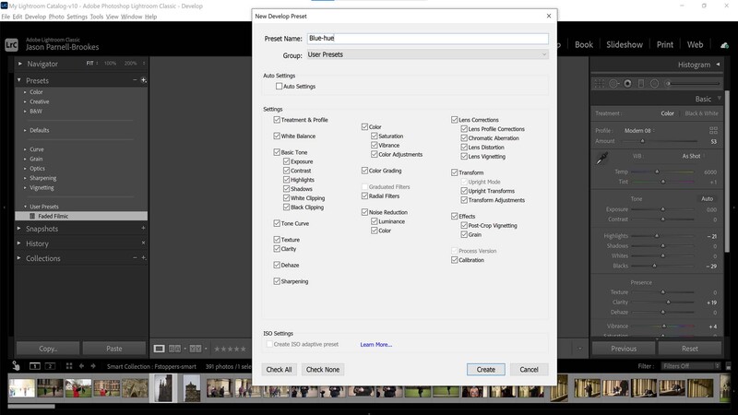The width and height of the screenshot is (738, 415).
Task: Enable the Auto Settings checkbox
Action: [280, 86]
